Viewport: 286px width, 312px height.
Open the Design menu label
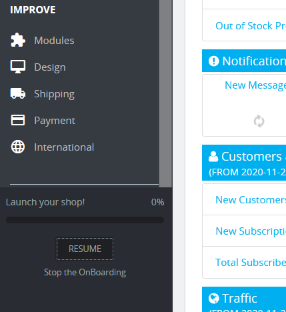coord(50,67)
